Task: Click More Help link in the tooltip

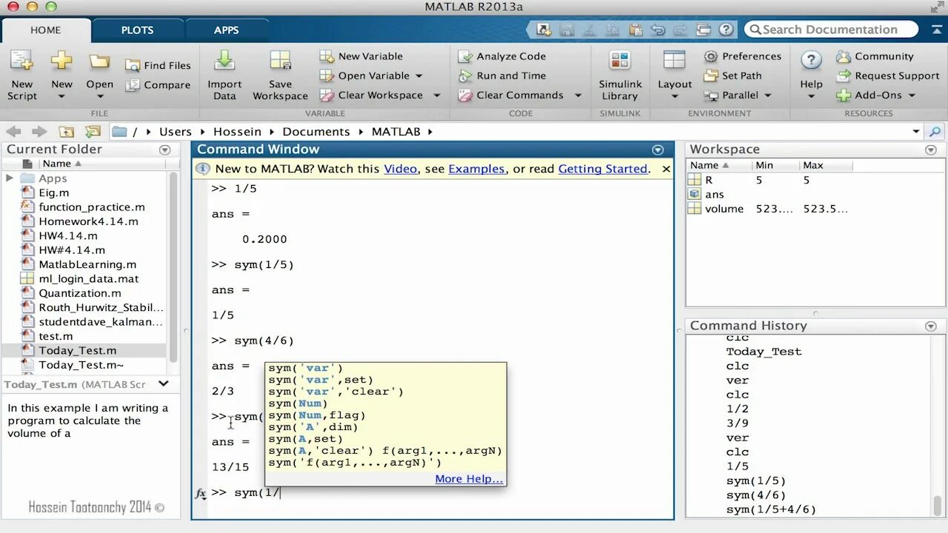Action: (x=469, y=479)
